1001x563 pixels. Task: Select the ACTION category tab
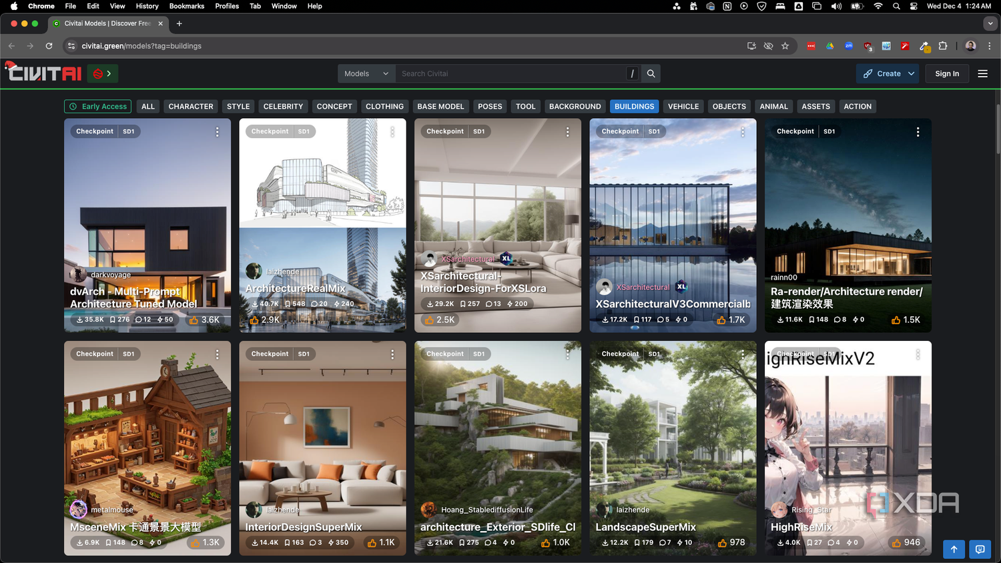click(858, 106)
